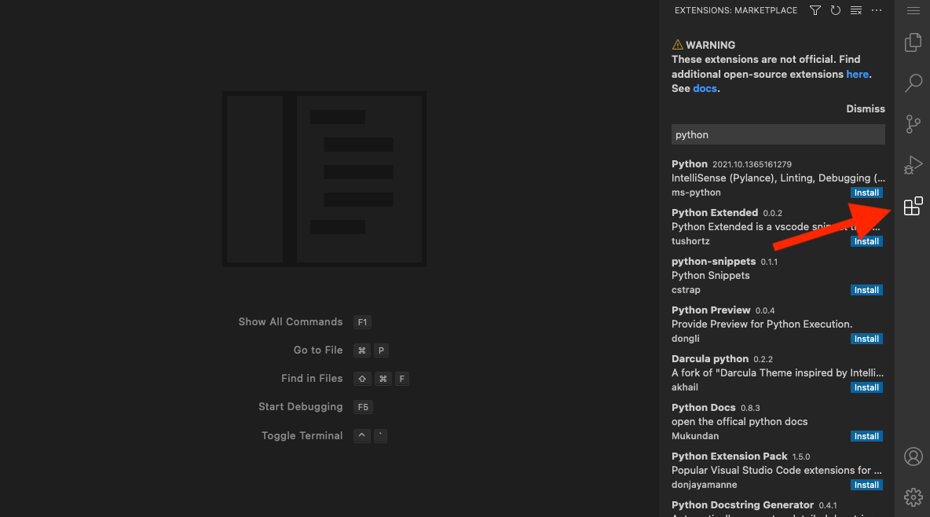Install the Darcula python theme
This screenshot has width=930, height=517.
866,387
